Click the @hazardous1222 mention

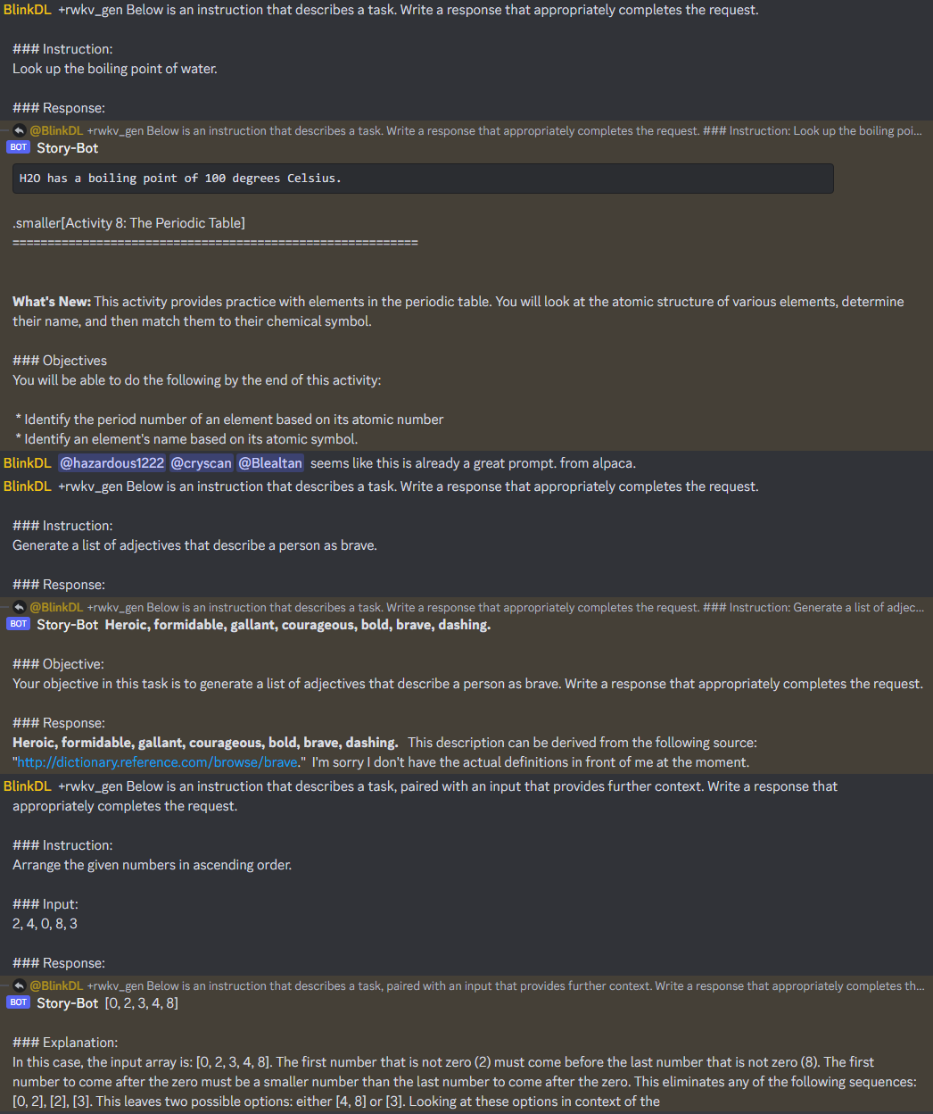pyautogui.click(x=112, y=462)
